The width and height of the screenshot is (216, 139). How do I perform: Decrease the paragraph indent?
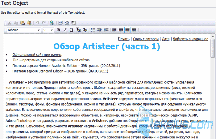[x=99, y=30]
